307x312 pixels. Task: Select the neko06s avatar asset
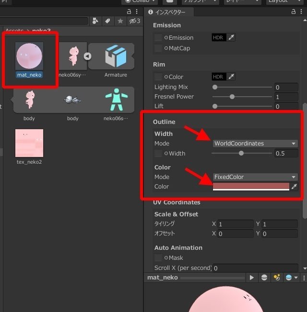[116, 105]
